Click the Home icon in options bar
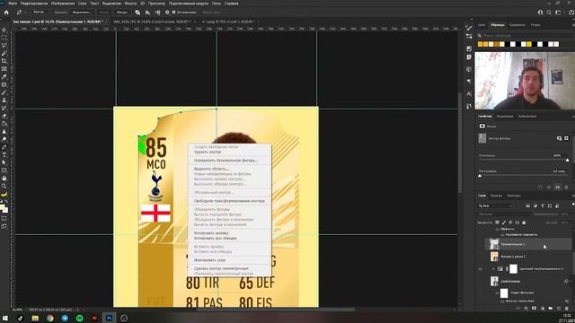This screenshot has width=575, height=323. (6, 12)
